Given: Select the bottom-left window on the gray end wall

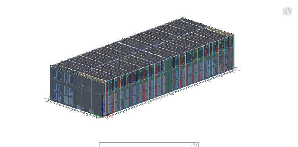Looking at the screenshot, I should tap(54, 96).
